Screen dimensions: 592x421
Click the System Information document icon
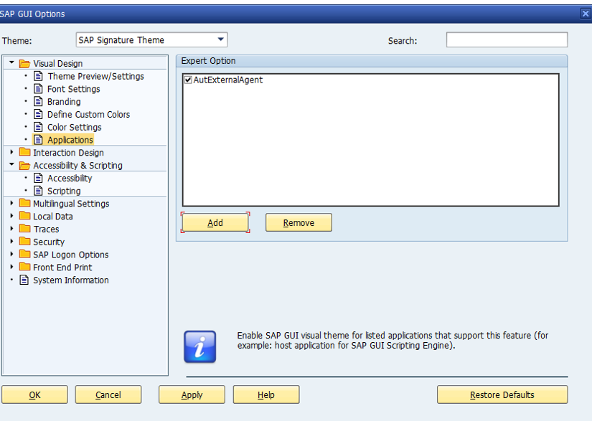pyautogui.click(x=24, y=280)
